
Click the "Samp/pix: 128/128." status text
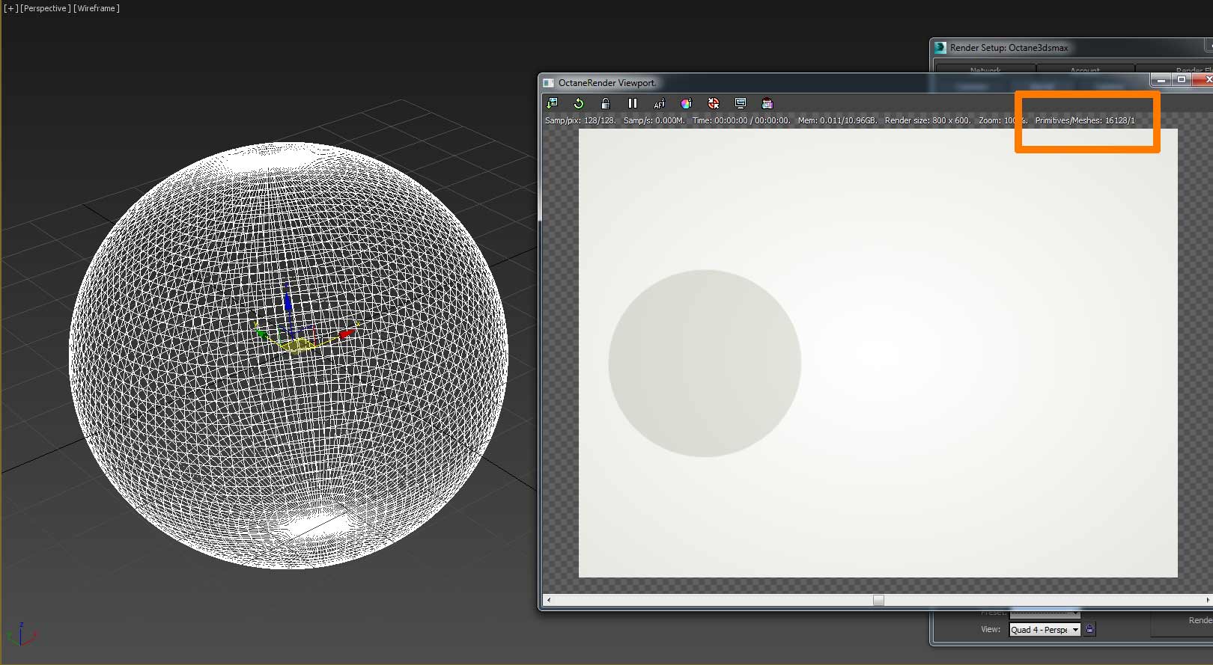click(x=580, y=120)
